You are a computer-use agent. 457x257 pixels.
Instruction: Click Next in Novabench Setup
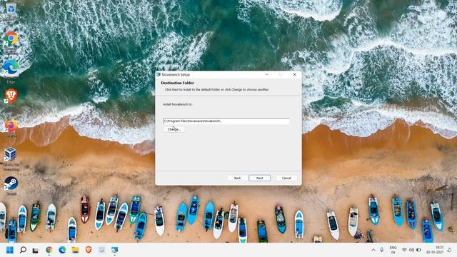pyautogui.click(x=260, y=178)
